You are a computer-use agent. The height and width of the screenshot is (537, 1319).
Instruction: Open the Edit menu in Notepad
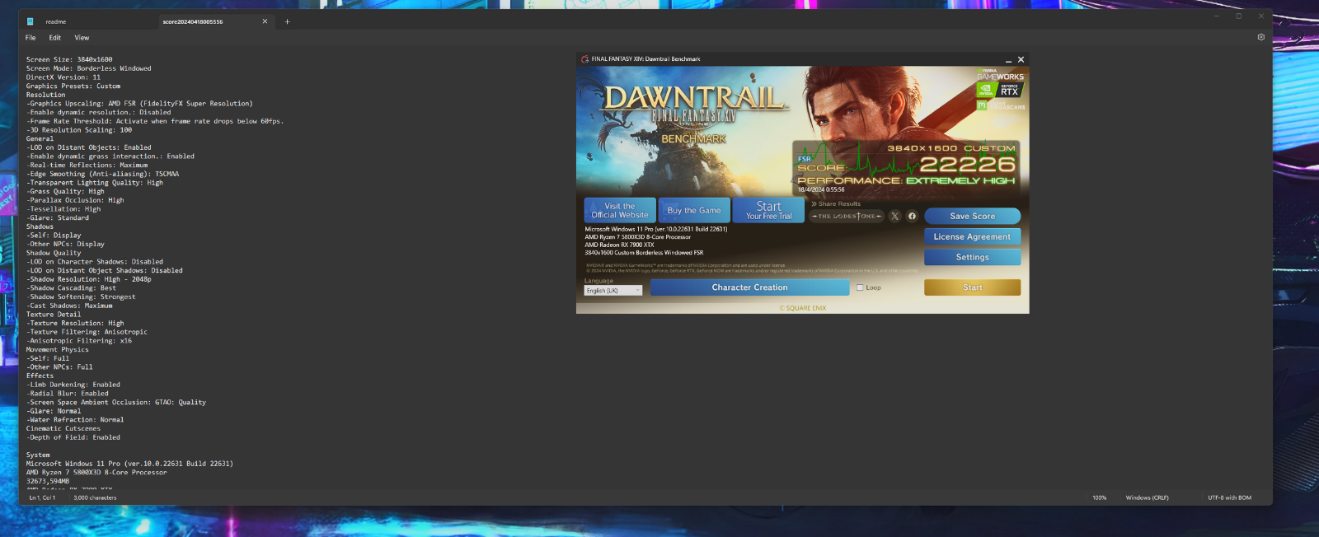(55, 38)
